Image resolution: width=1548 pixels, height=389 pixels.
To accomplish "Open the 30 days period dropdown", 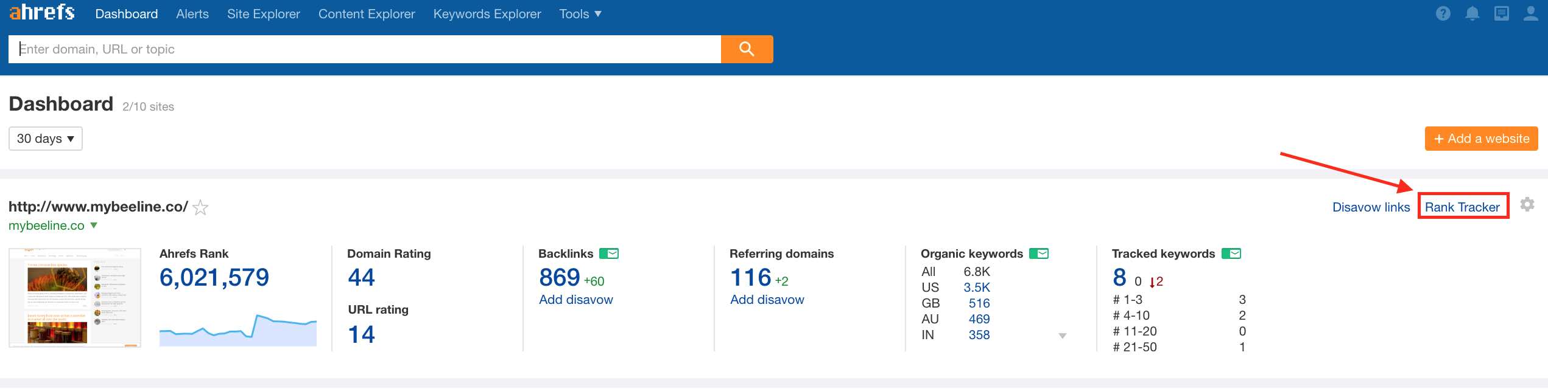I will [46, 139].
